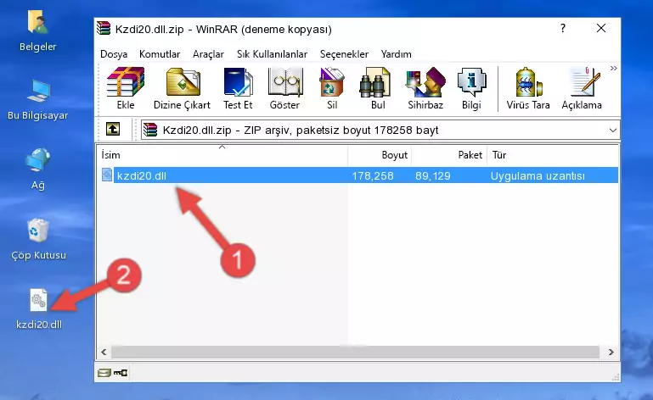The height and width of the screenshot is (400, 653).
Task: Sort by the İsim column header
Action: (x=222, y=155)
